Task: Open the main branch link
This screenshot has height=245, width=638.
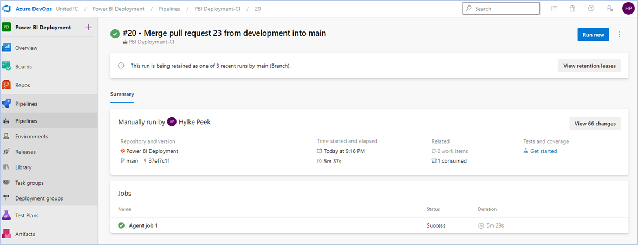Action: point(132,161)
